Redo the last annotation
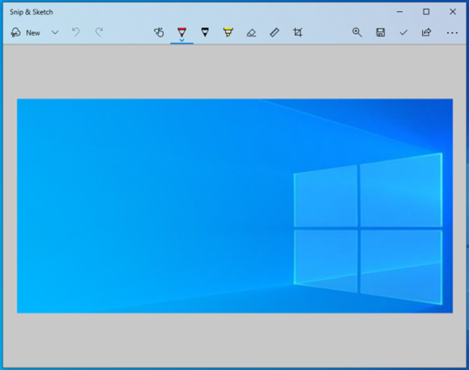469x370 pixels. 99,32
